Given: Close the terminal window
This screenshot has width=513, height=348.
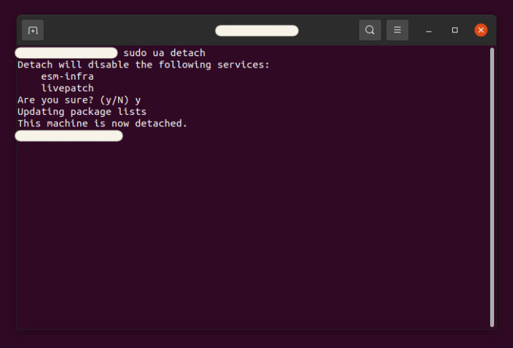Looking at the screenshot, I should click(x=481, y=30).
